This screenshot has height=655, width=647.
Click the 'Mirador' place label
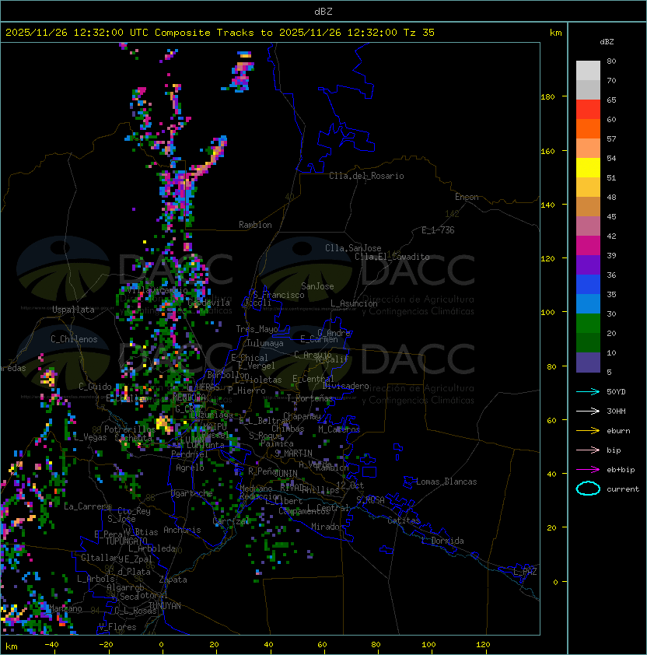327,527
